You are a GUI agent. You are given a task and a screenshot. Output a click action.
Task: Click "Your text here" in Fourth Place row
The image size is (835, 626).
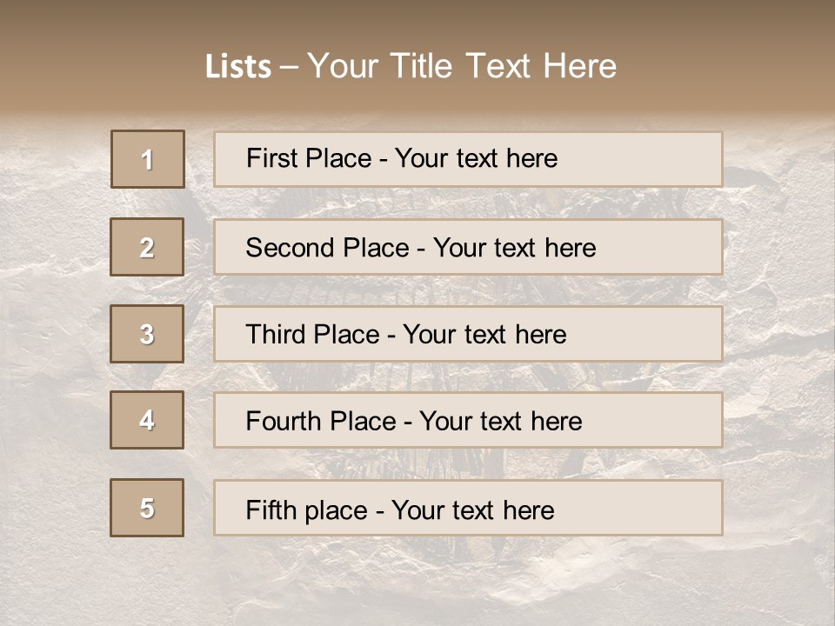click(500, 422)
